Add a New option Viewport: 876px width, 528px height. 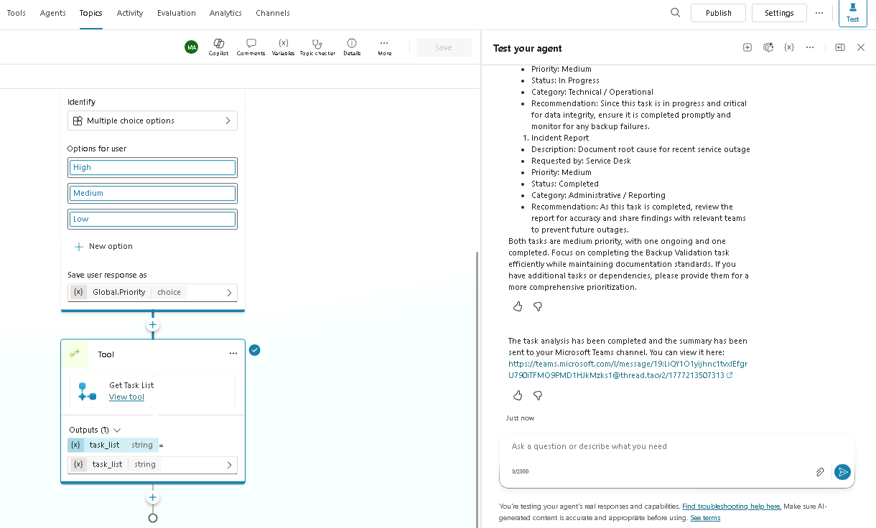click(104, 246)
